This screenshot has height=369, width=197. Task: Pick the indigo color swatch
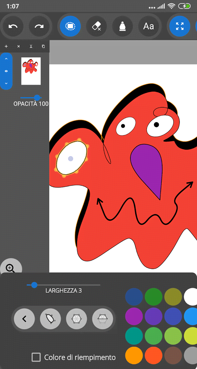click(x=173, y=316)
